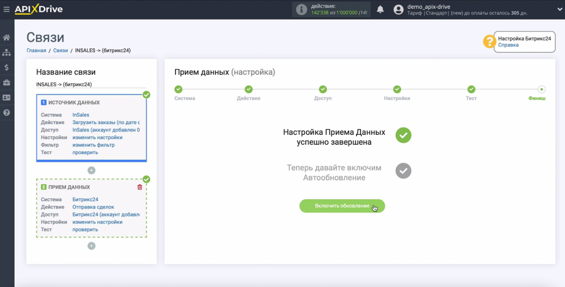
Task: Go to Действие step
Action: (249, 90)
